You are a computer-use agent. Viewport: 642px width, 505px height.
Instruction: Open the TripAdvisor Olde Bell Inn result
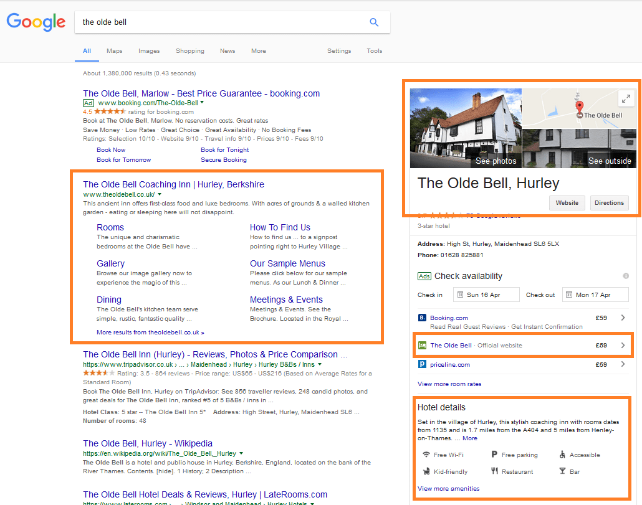[x=216, y=354]
